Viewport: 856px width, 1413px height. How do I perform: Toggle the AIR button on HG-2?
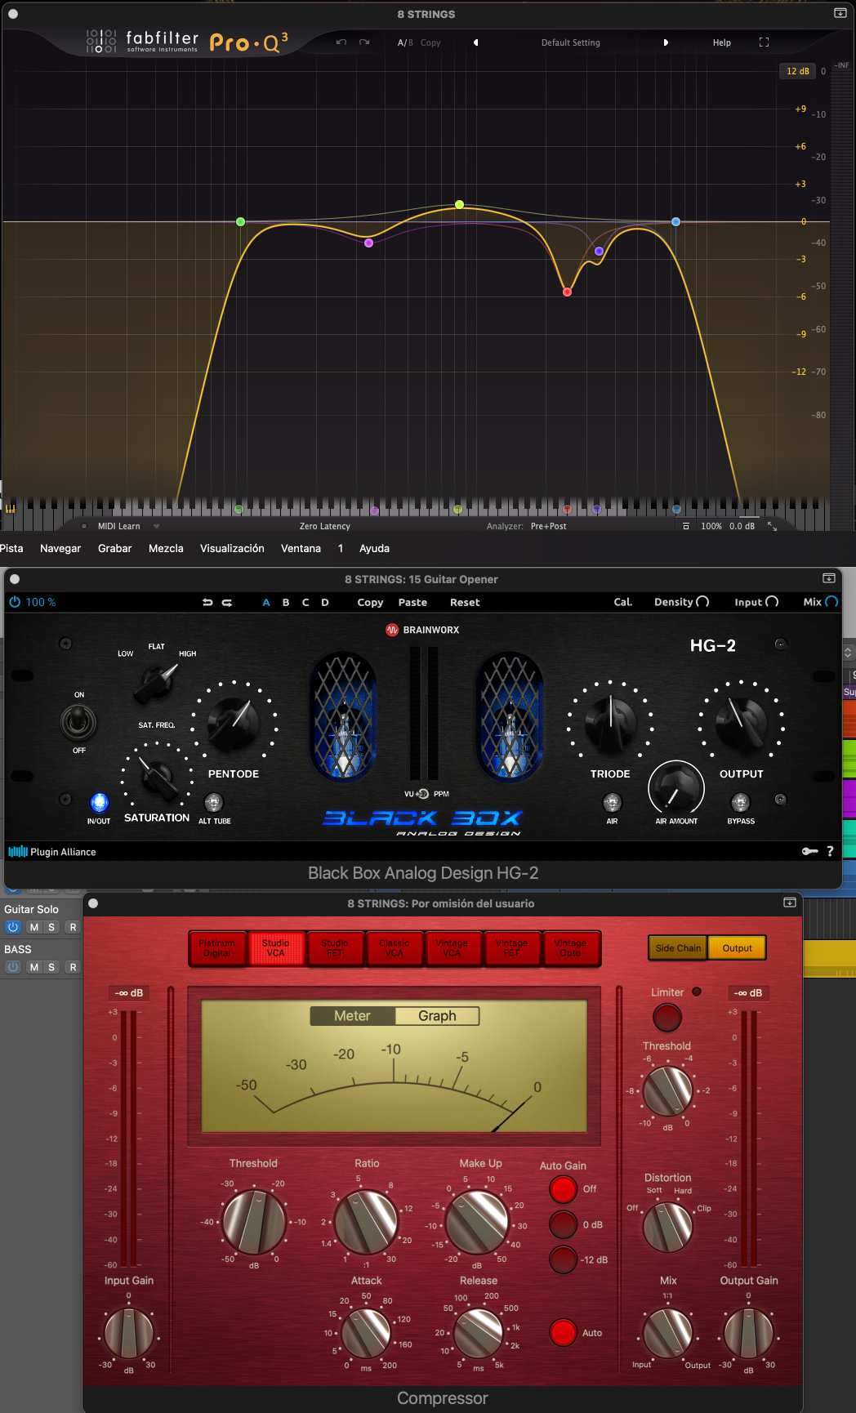point(612,803)
